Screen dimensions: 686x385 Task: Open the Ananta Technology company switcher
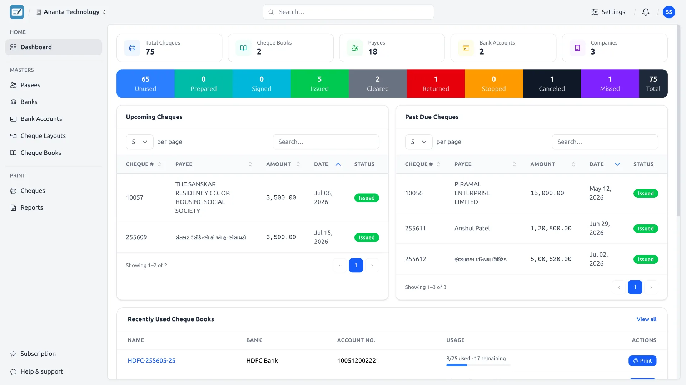pyautogui.click(x=71, y=12)
